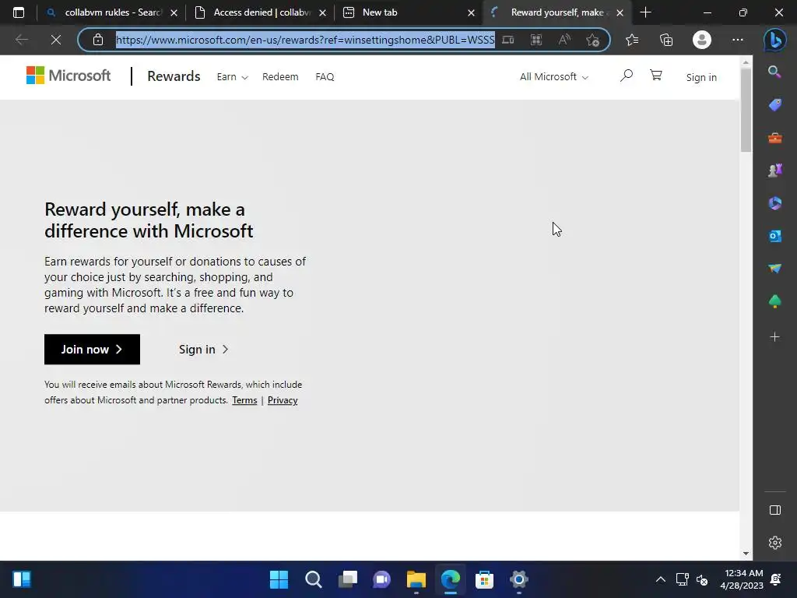Viewport: 797px width, 598px height.
Task: Click the page vertical scrollbar thumb
Action: pos(746,110)
